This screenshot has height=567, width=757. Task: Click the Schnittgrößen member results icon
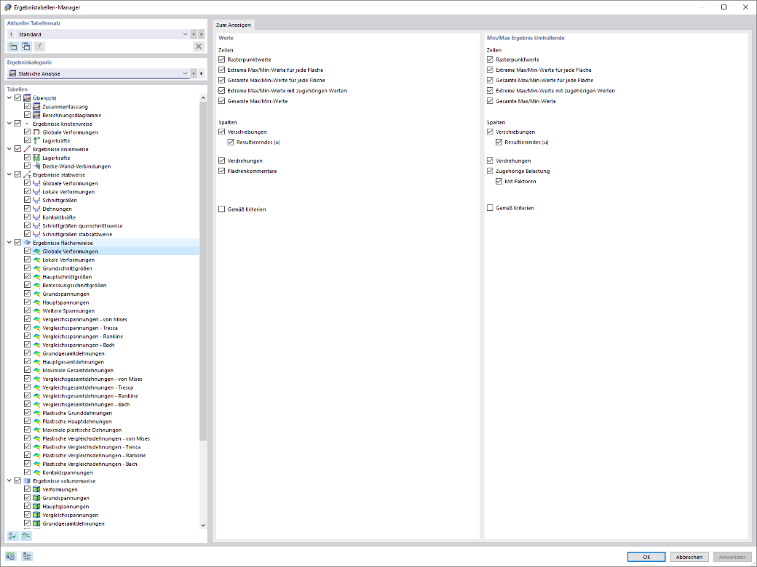tap(36, 200)
